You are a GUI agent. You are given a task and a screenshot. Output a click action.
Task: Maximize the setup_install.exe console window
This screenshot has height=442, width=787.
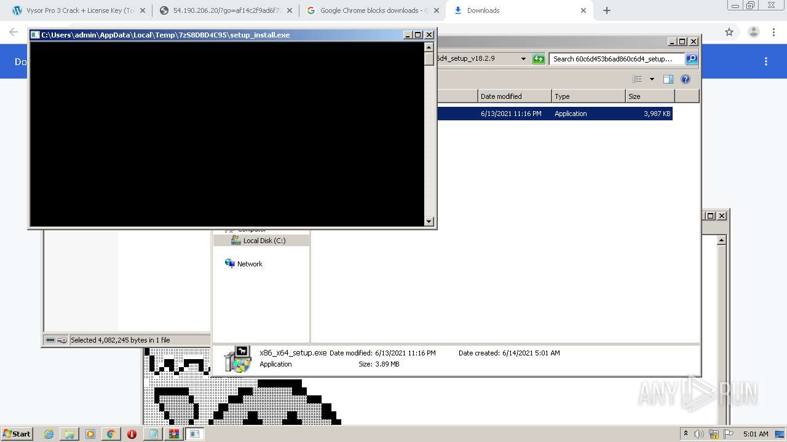[418, 35]
